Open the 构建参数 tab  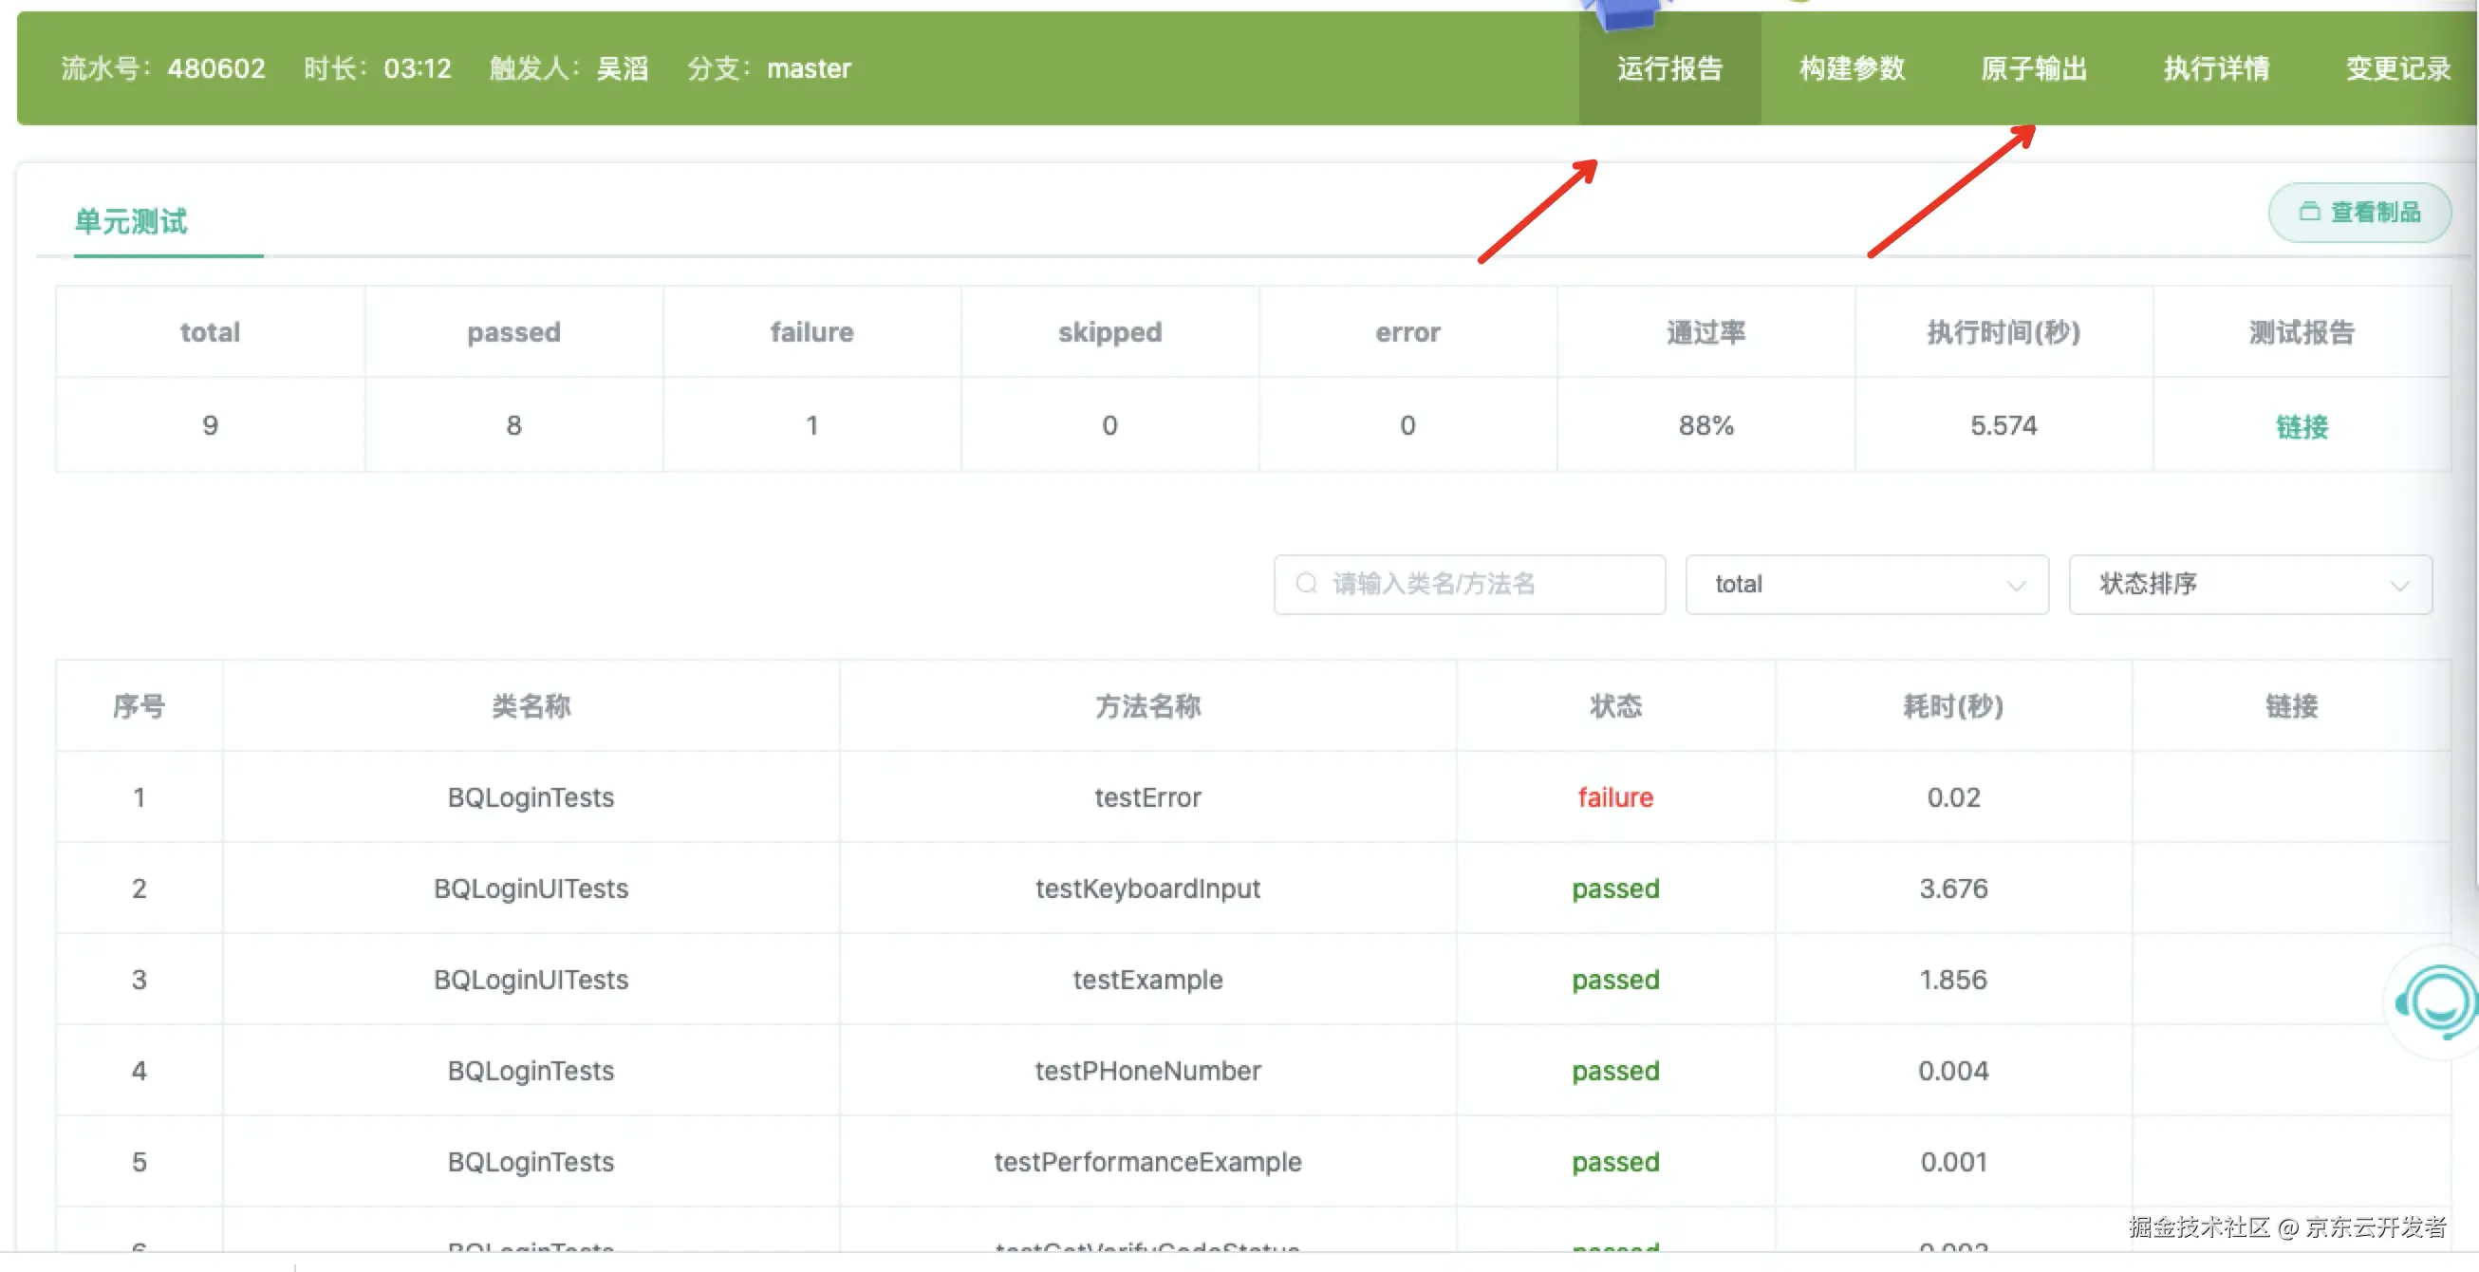click(1852, 68)
